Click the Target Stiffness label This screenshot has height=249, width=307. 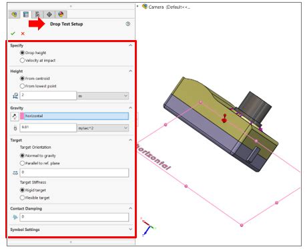point(33,182)
